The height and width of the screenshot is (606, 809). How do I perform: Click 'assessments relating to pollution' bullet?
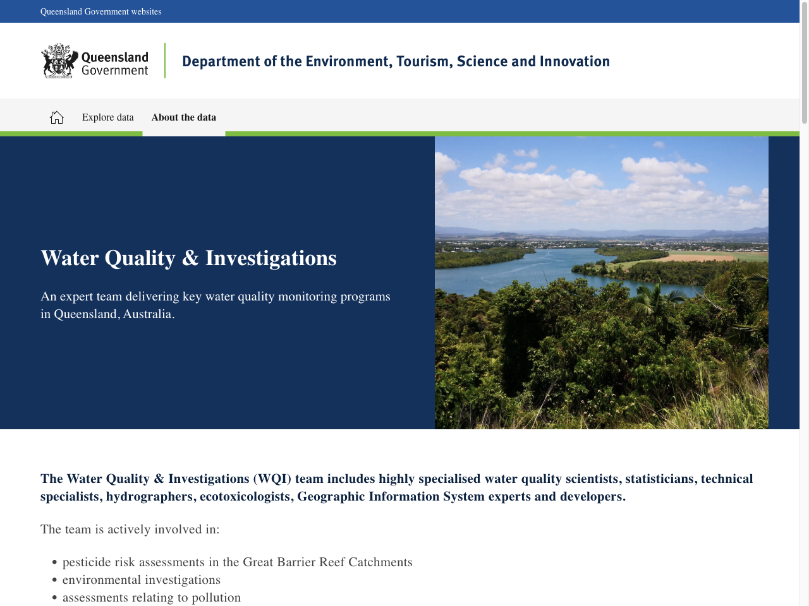[x=152, y=597]
